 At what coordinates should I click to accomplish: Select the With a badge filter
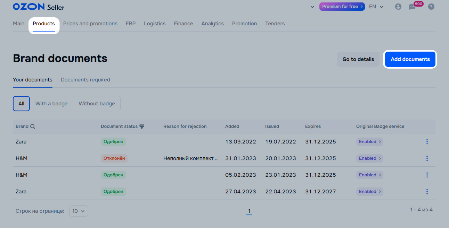[51, 104]
